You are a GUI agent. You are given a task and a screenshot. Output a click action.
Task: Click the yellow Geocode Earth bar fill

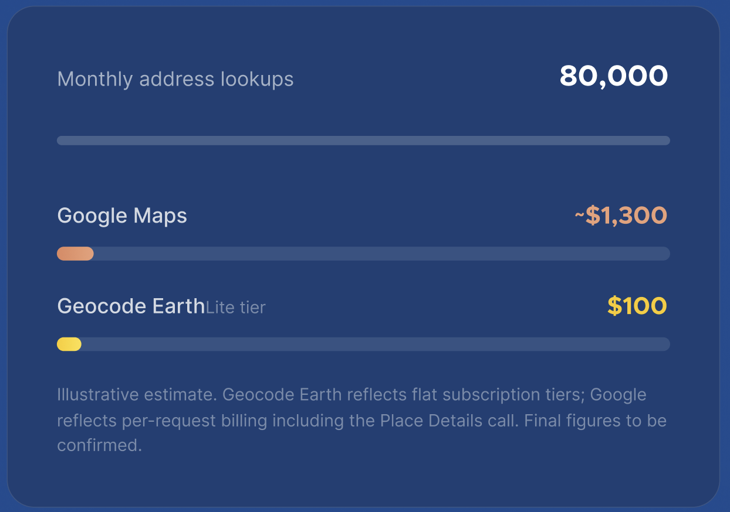tap(69, 344)
